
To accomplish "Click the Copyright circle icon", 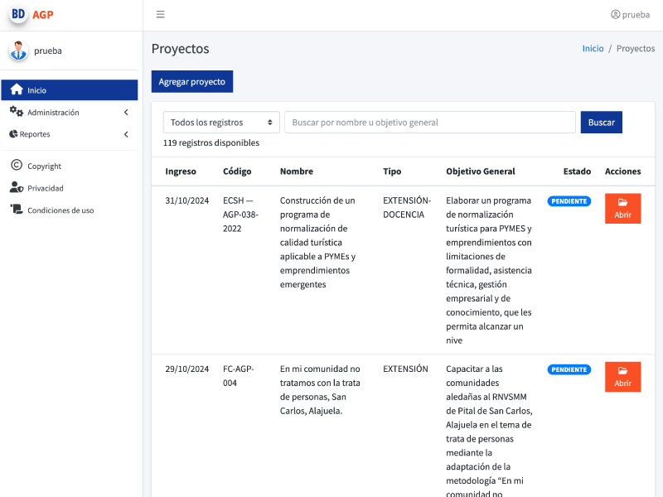I will [16, 166].
